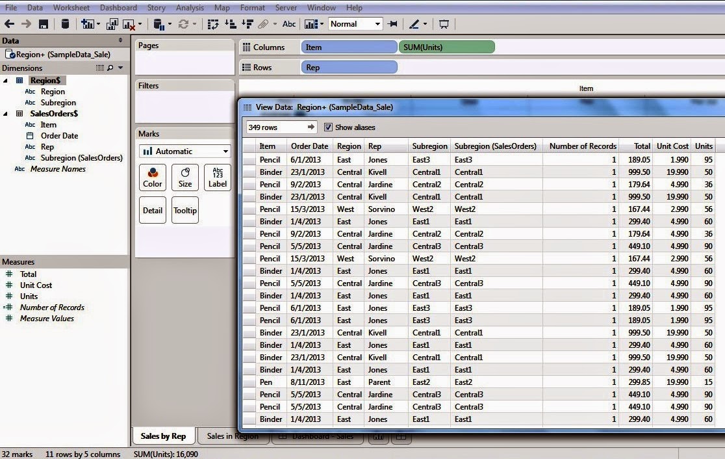Click the new worksheet tab icon
This screenshot has width=725, height=459.
(x=378, y=436)
